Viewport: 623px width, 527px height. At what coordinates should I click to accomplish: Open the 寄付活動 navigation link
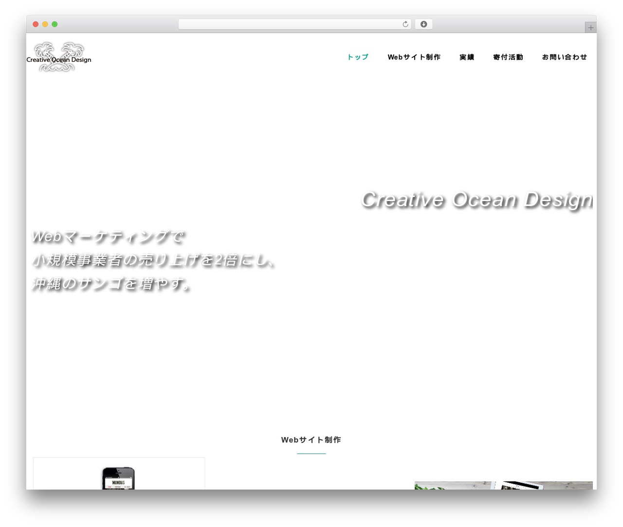click(508, 57)
